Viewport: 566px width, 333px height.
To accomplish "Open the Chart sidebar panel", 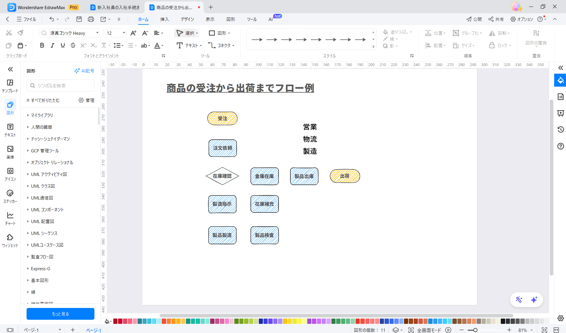I will coord(10,218).
